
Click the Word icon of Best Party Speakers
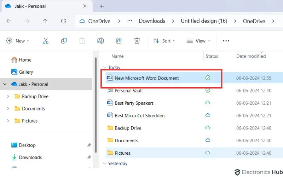110,103
